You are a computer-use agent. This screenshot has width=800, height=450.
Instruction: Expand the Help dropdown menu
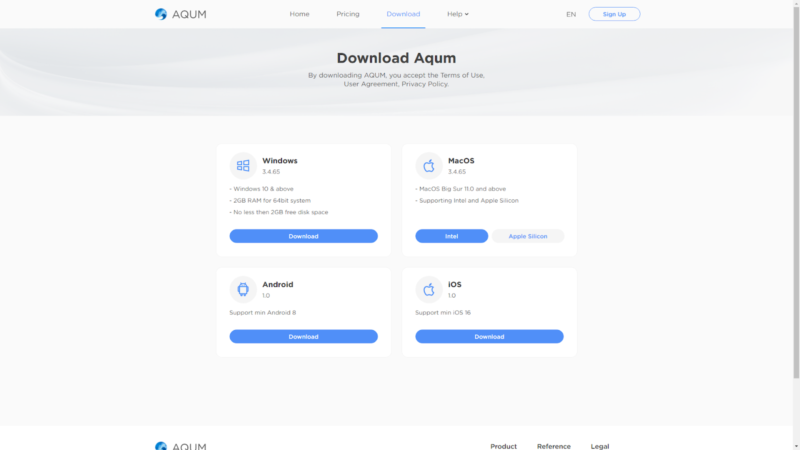[x=458, y=14]
